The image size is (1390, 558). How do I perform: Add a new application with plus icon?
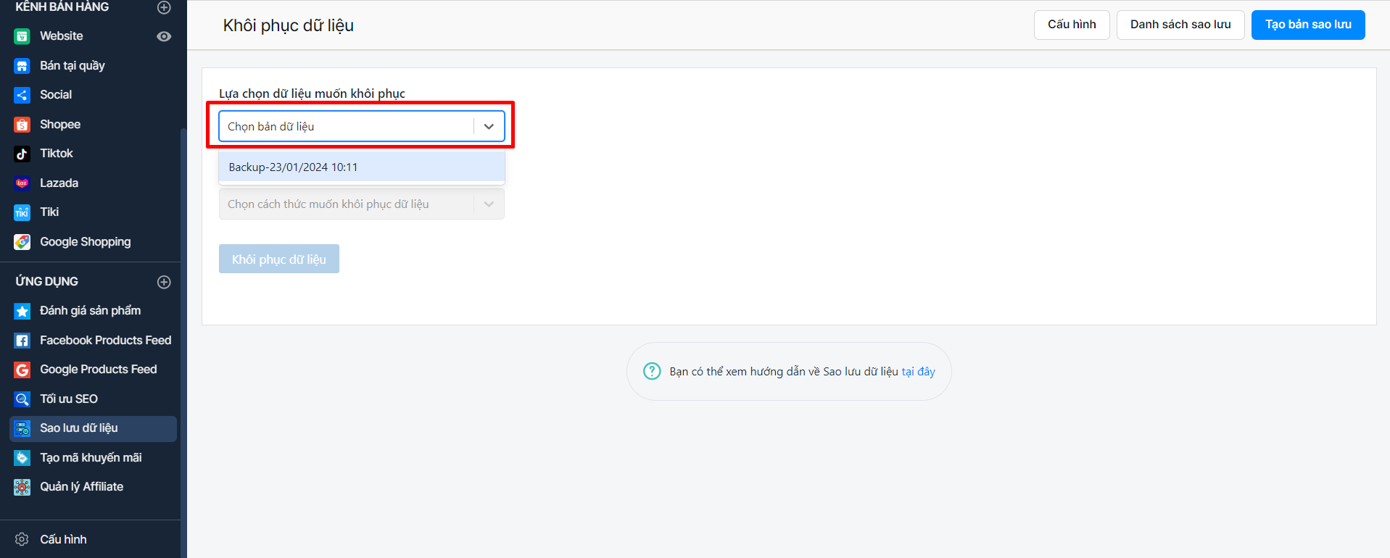point(164,282)
